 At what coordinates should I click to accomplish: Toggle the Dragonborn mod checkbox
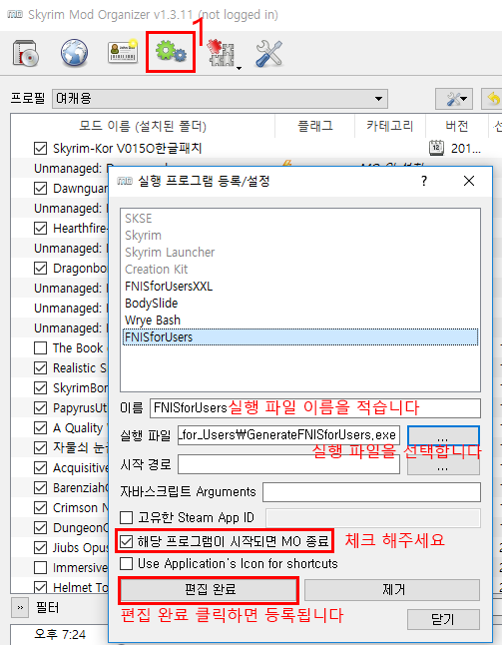(40, 269)
